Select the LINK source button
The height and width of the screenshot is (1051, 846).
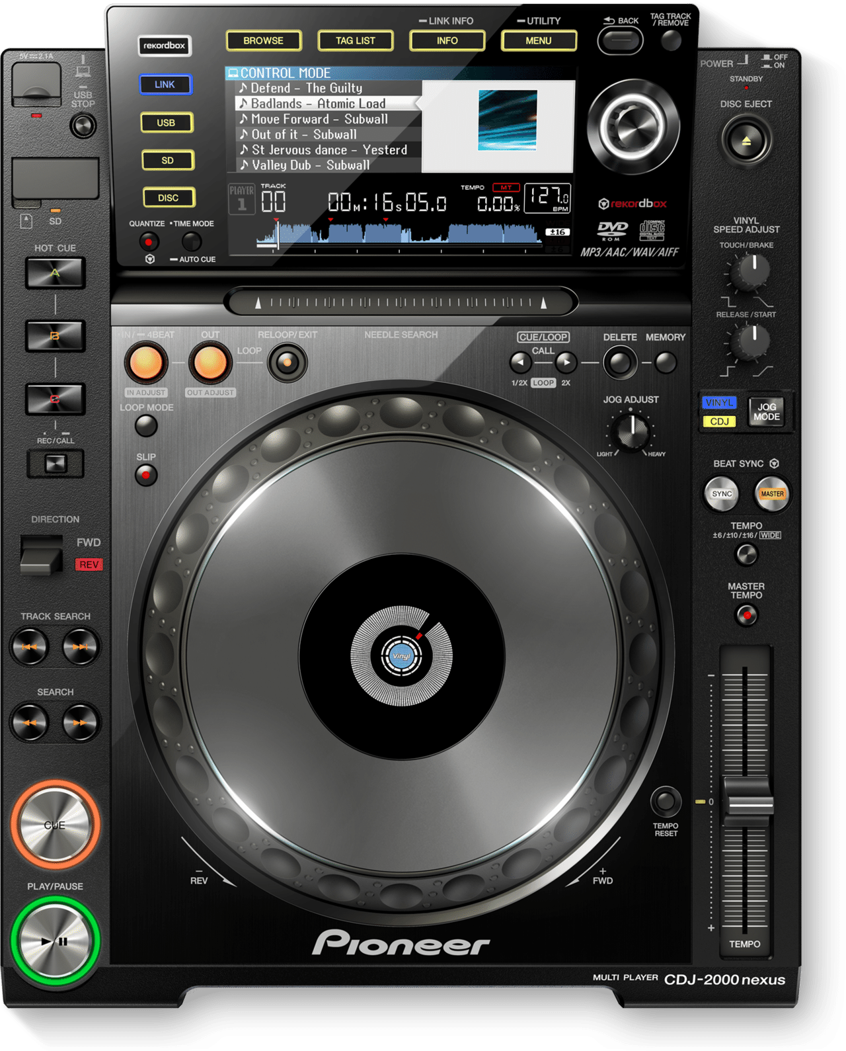click(165, 85)
